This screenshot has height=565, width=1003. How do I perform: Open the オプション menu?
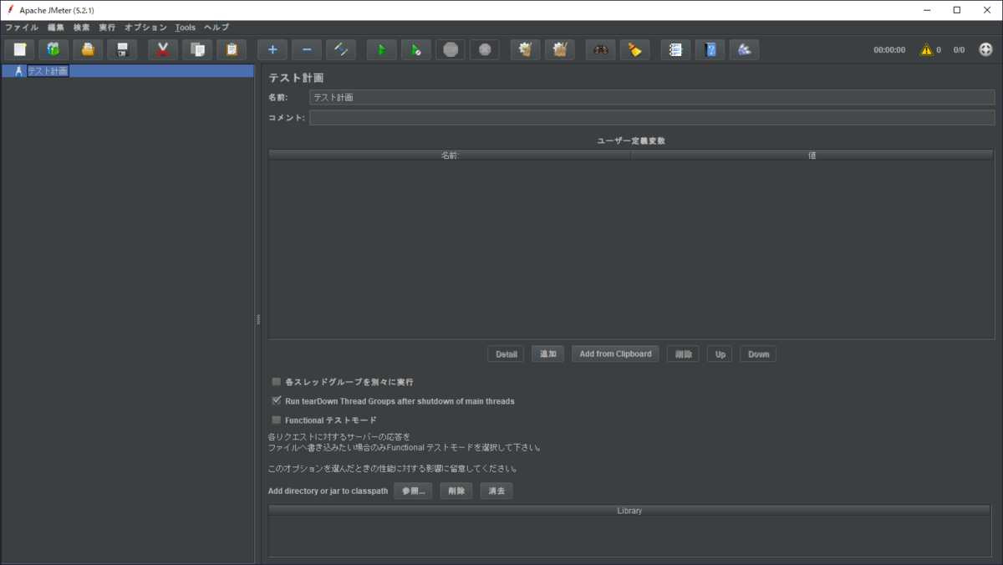[146, 28]
